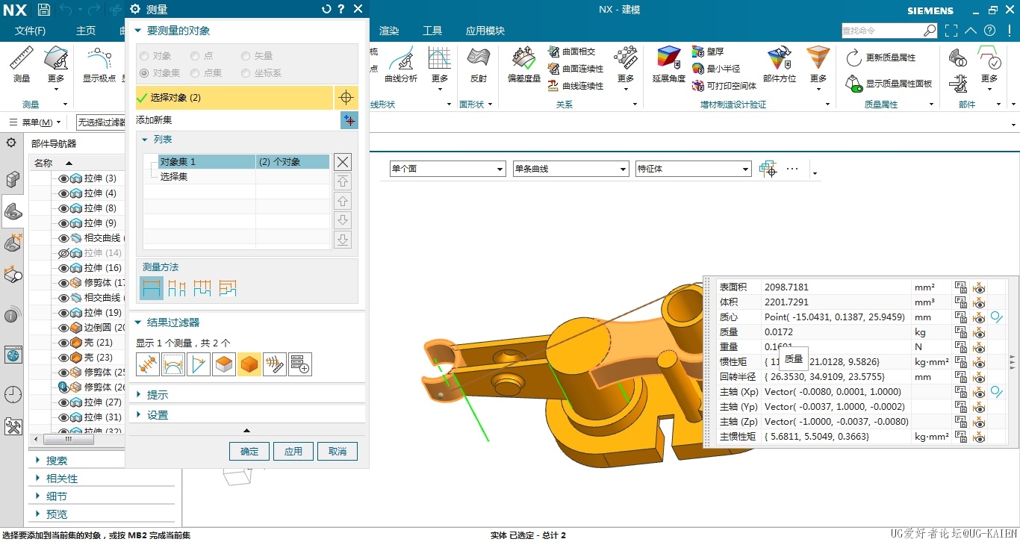Delete the selected set with the X button
This screenshot has width=1020, height=542.
pos(342,162)
